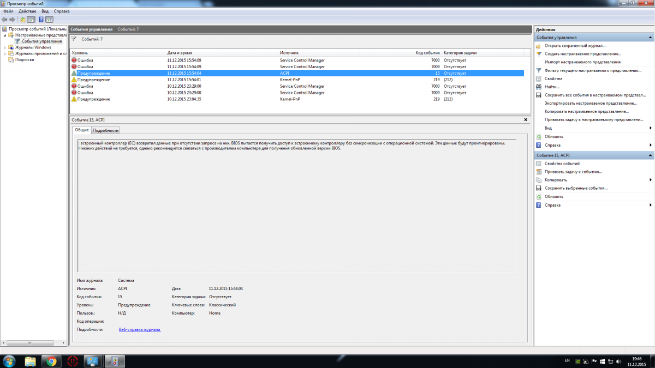Viewport: 655px width, 368px height.
Task: Expand Журналы приложений и служб tree node
Action: (5, 53)
